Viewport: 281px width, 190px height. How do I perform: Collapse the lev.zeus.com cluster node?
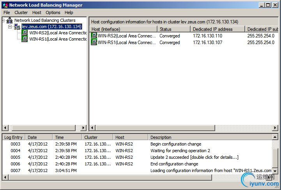coord(10,27)
